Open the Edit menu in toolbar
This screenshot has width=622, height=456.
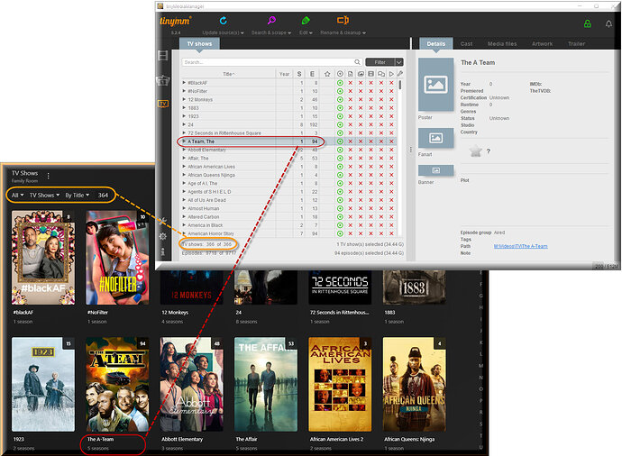[306, 32]
